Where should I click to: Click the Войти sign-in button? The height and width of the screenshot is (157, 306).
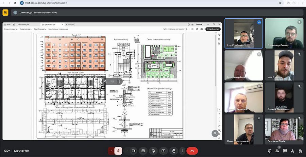point(199,24)
